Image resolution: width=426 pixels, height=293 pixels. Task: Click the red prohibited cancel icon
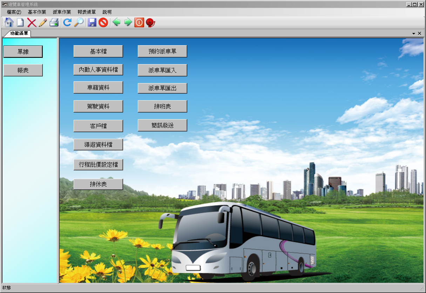[103, 22]
